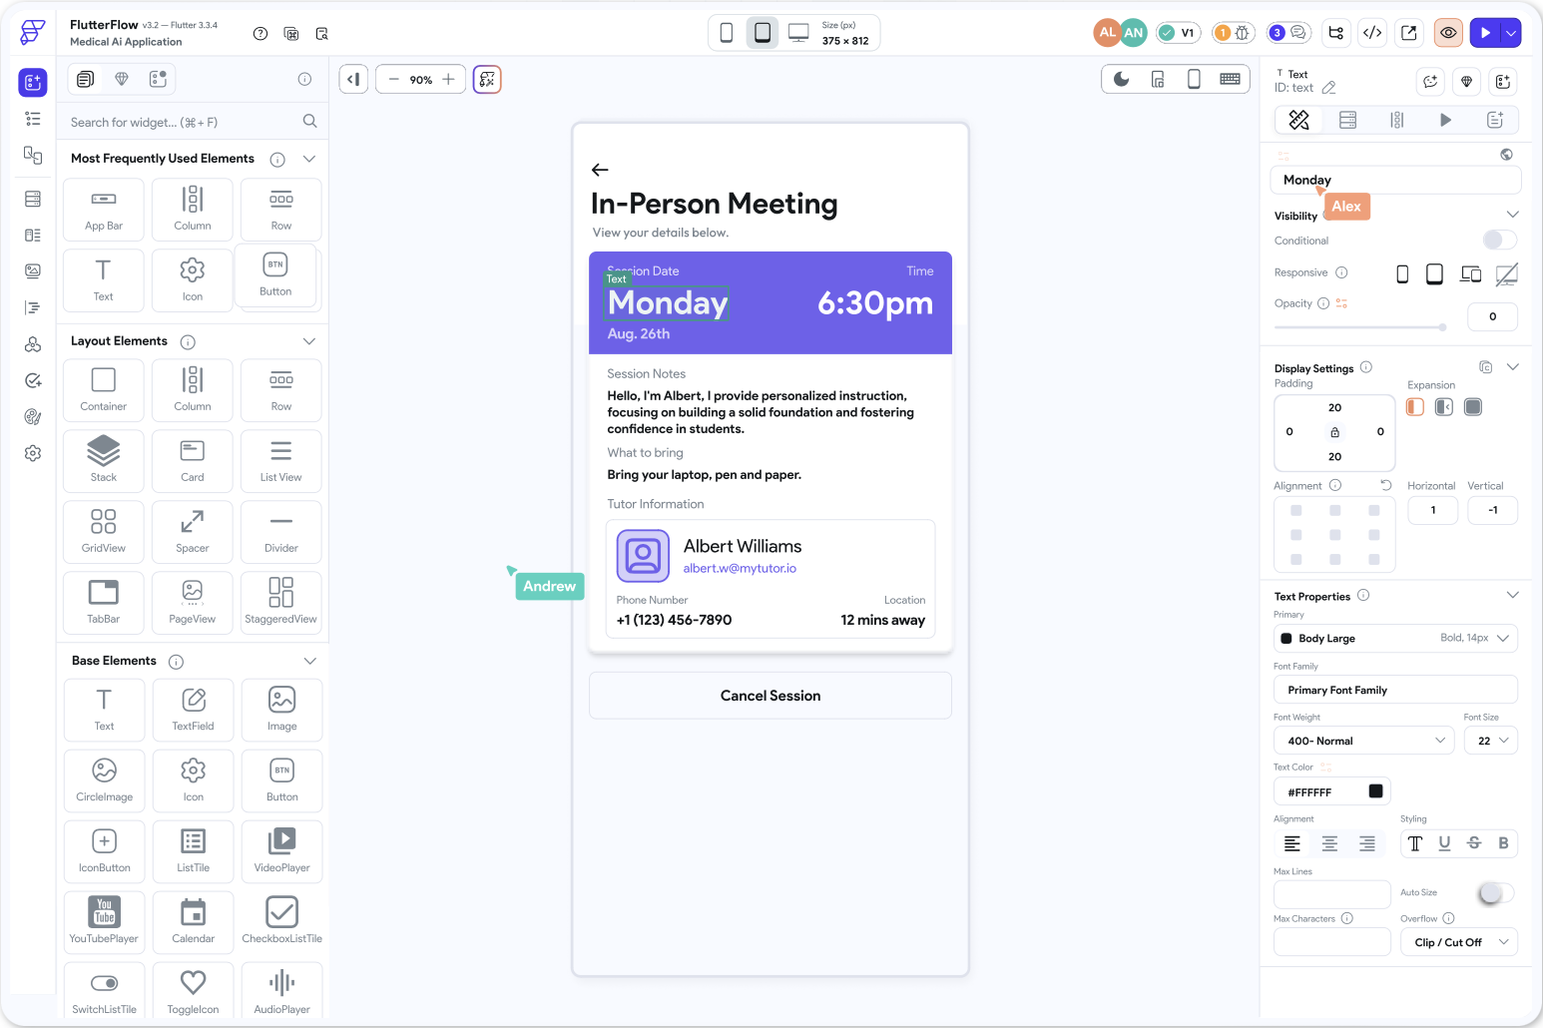Click the Text Color black swatch
Image resolution: width=1543 pixels, height=1028 pixels.
1375,791
